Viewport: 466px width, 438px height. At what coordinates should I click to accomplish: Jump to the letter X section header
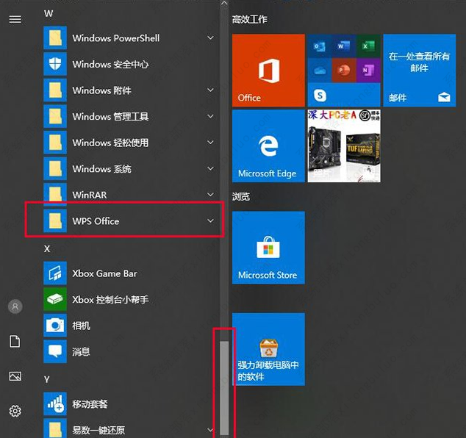coord(47,248)
